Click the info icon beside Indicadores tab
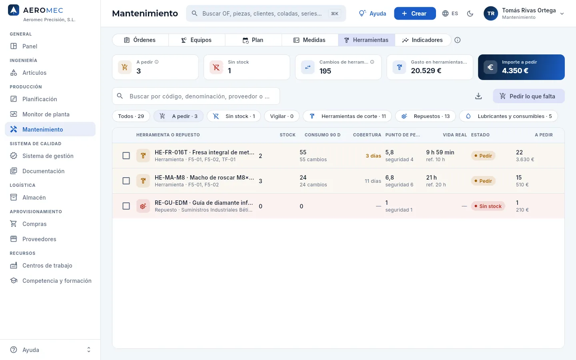This screenshot has height=360, width=576. [x=458, y=40]
